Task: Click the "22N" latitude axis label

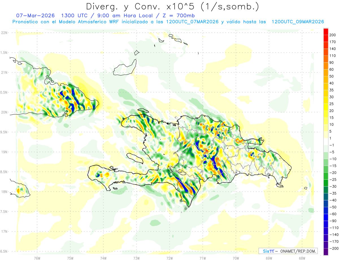Action: pyautogui.click(x=4, y=33)
